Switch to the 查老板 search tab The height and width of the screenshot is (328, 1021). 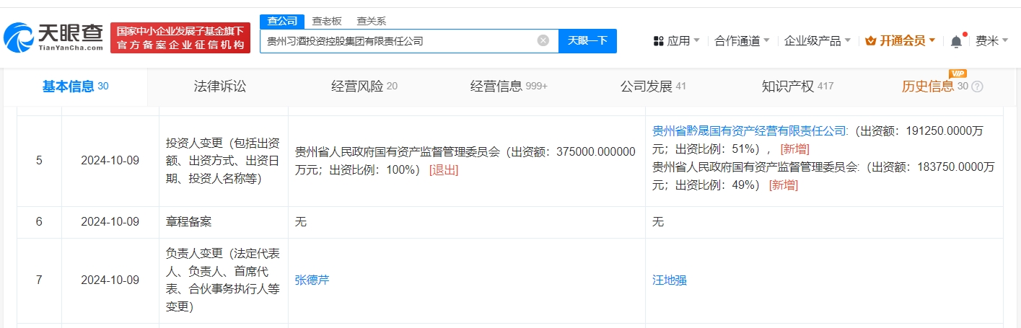327,21
